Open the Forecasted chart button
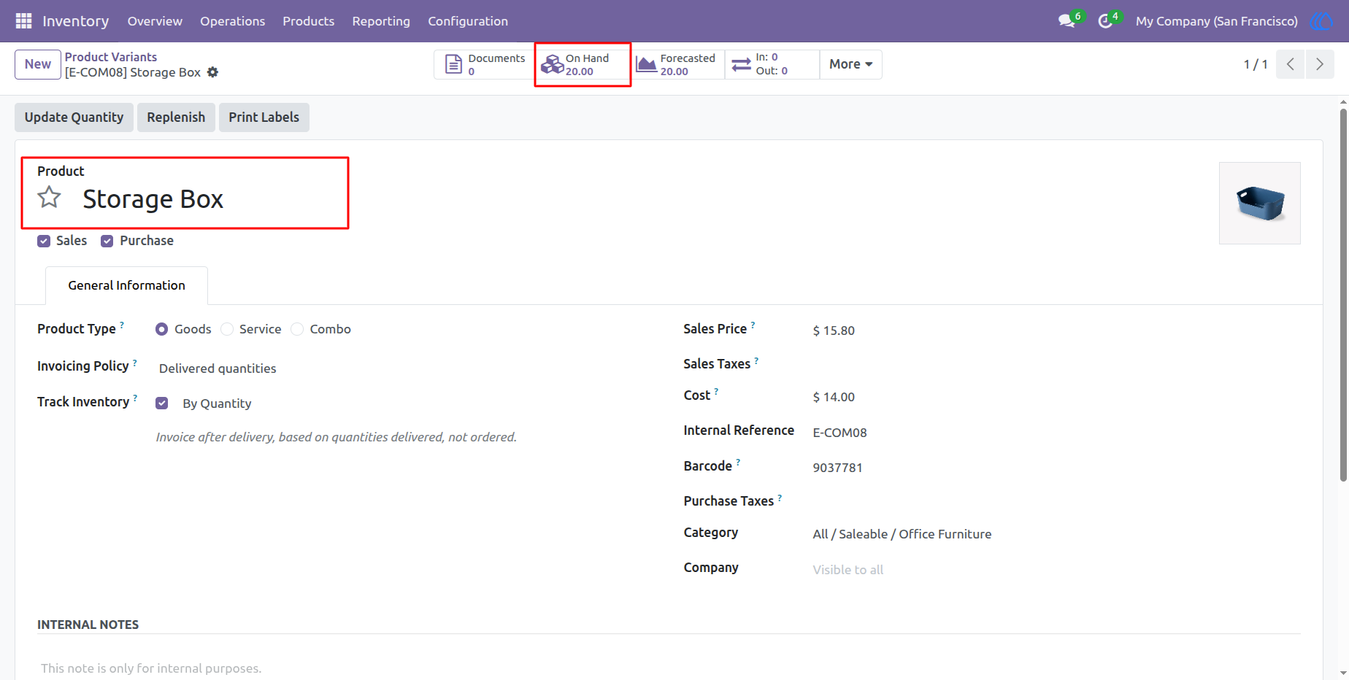Image resolution: width=1349 pixels, height=680 pixels. pos(677,64)
